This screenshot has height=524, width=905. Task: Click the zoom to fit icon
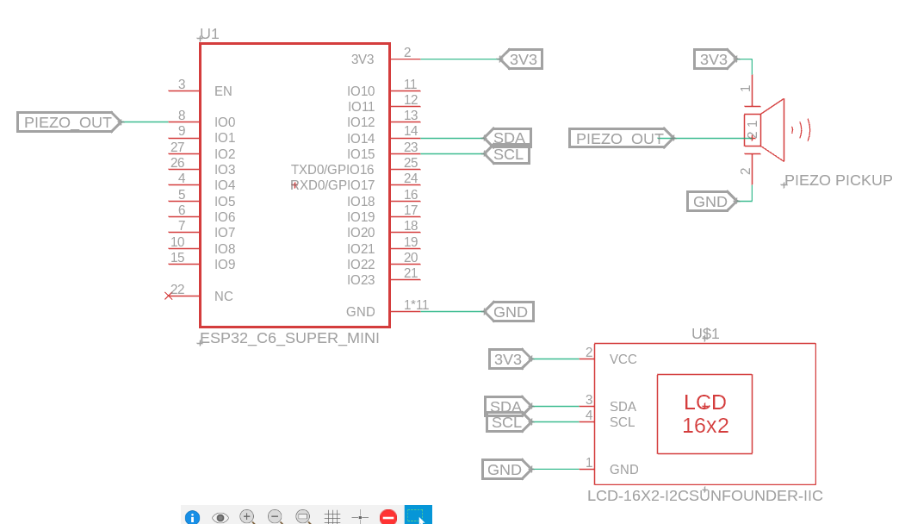pyautogui.click(x=303, y=516)
